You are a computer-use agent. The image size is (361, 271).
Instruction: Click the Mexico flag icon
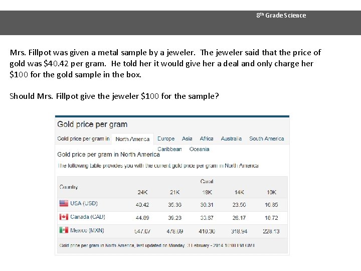click(64, 230)
